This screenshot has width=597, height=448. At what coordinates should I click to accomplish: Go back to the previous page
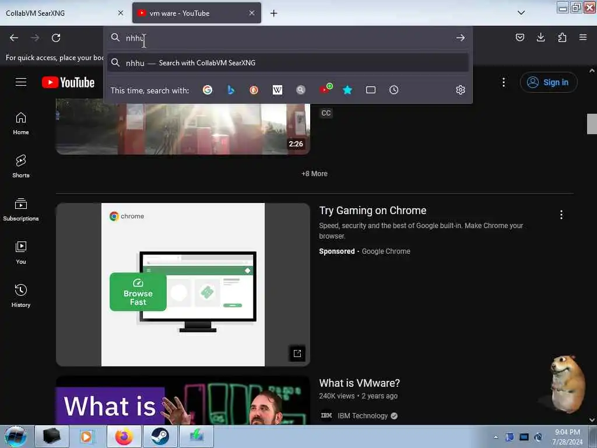14,38
